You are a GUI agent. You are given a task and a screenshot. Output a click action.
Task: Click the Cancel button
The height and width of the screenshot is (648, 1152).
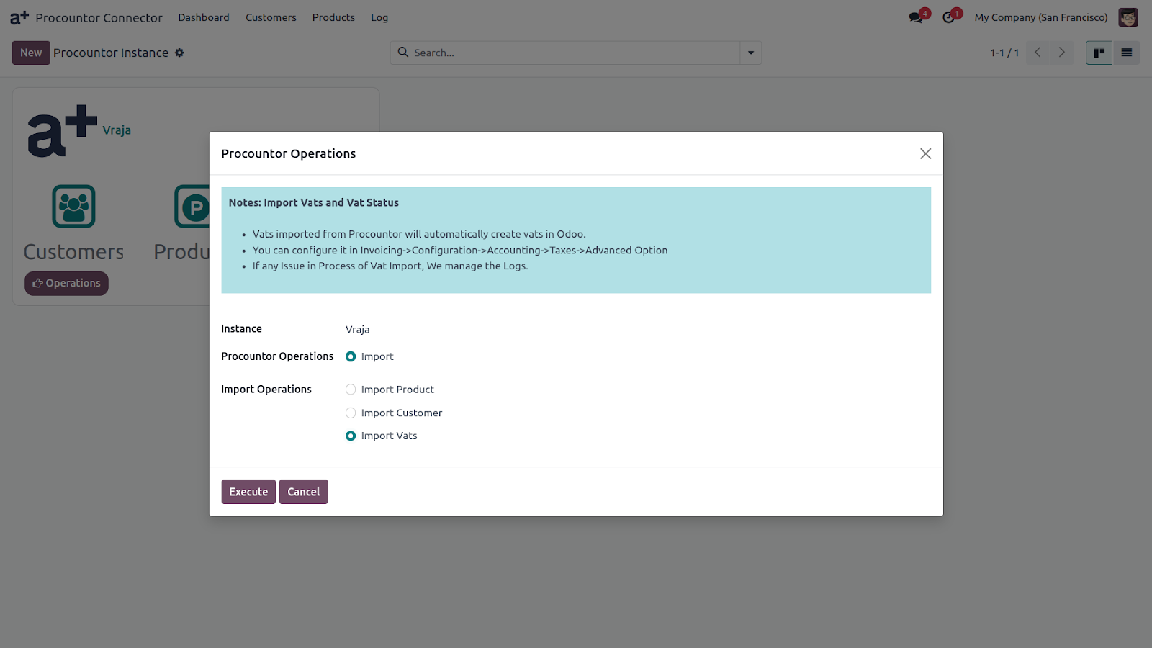coord(303,492)
